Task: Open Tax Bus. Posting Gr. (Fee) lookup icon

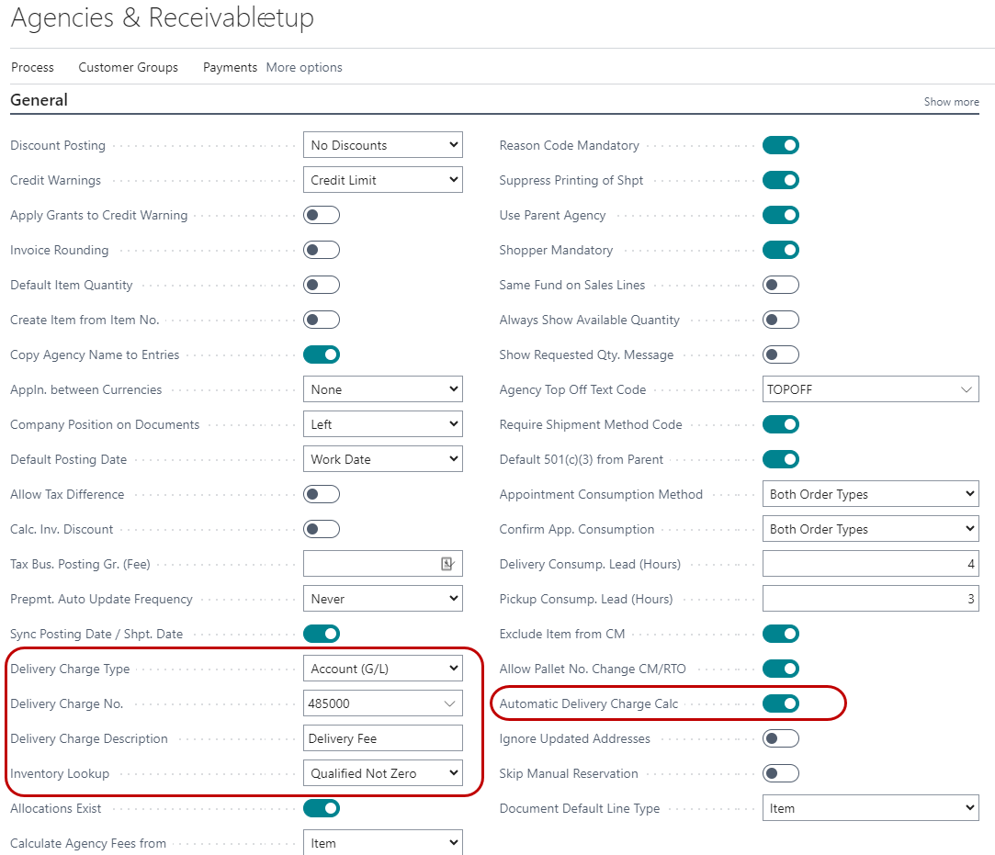Action: click(x=447, y=564)
